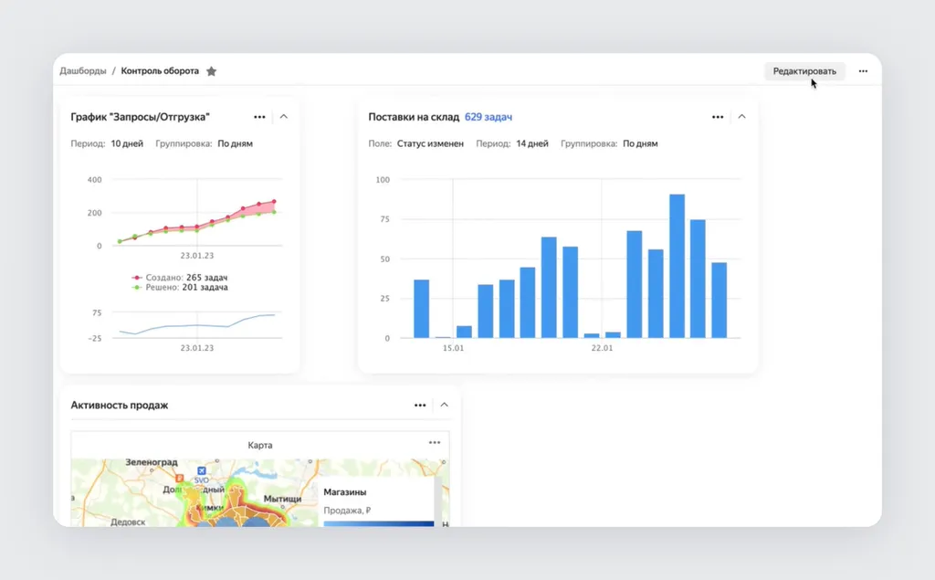Open the dashboard three-dot menu beside Редактировать
The height and width of the screenshot is (580, 935).
tap(863, 71)
